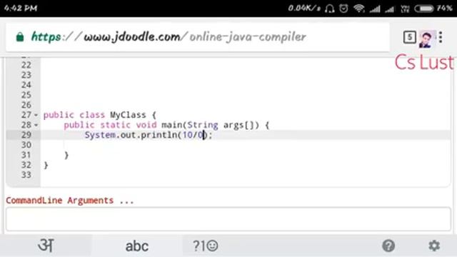This screenshot has height=257, width=457.
Task: Switch keyboard to symbols and emoji '?1☺'
Action: point(205,246)
